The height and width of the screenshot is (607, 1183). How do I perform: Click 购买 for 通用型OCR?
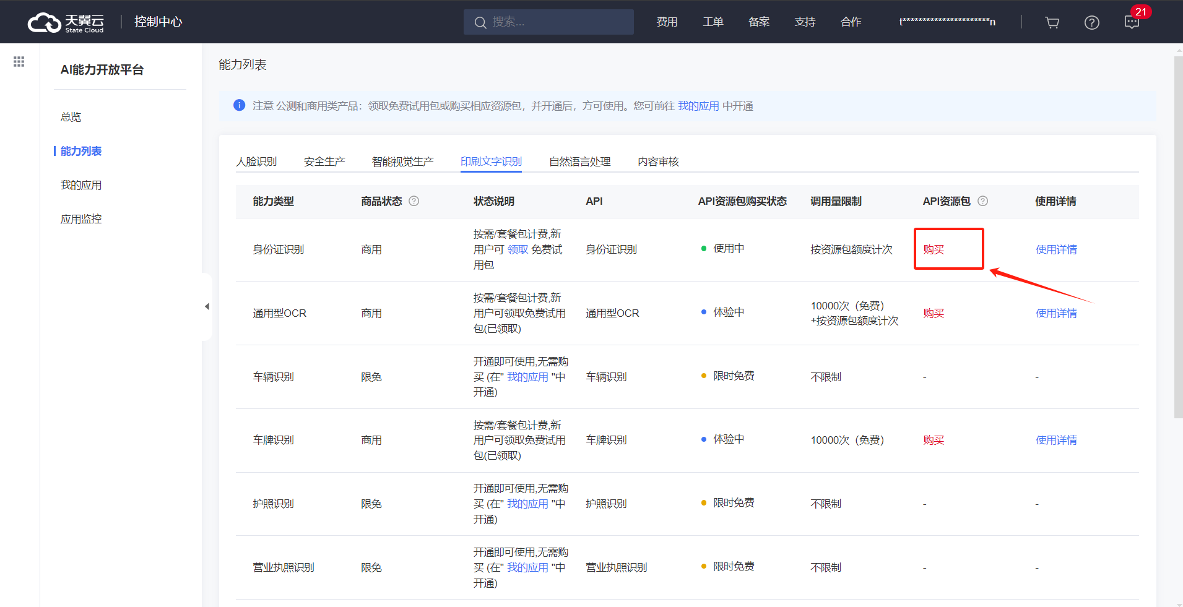934,313
